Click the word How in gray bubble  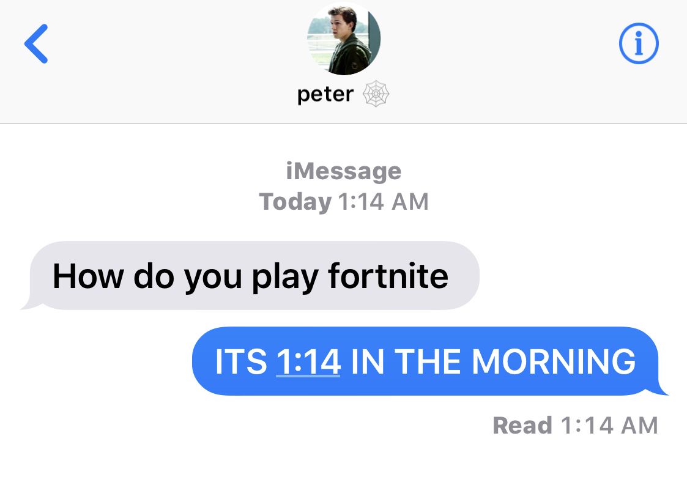(x=88, y=276)
